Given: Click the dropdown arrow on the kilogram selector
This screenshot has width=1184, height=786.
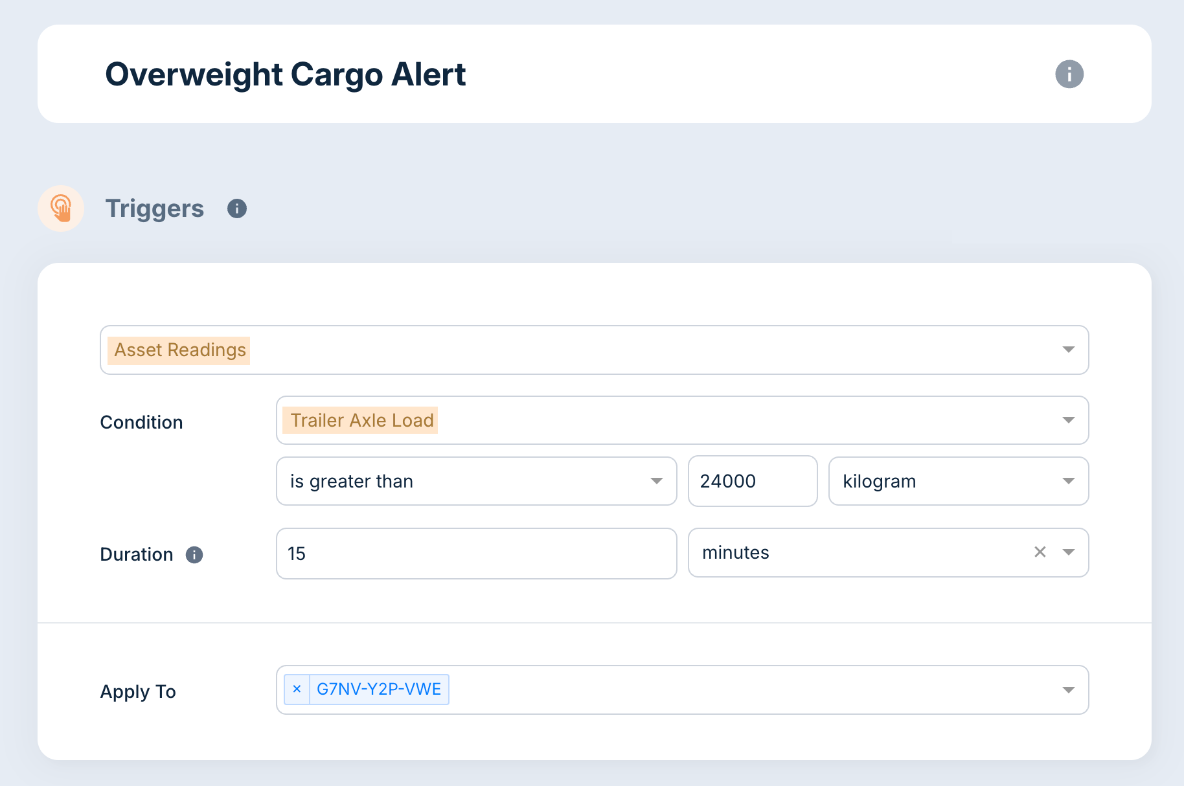Looking at the screenshot, I should pos(1068,481).
